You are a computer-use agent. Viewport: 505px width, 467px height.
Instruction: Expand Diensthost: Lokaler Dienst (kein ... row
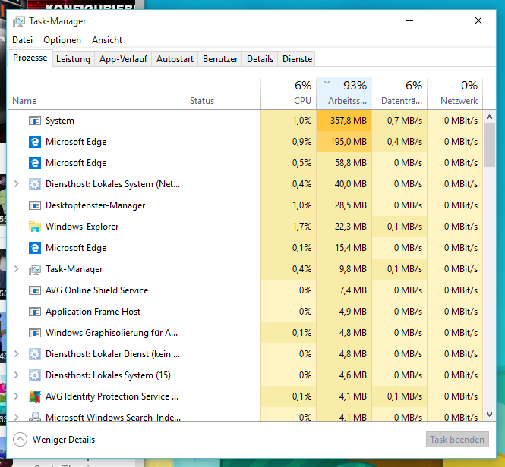(x=17, y=354)
